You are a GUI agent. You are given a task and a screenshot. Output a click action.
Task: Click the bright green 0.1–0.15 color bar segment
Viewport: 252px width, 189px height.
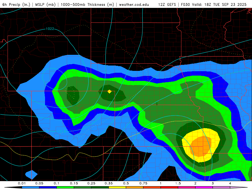65,187
